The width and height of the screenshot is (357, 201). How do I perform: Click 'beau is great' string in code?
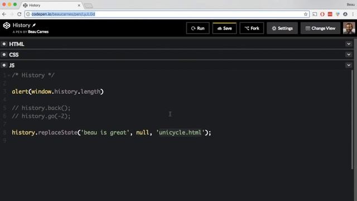[x=105, y=132]
